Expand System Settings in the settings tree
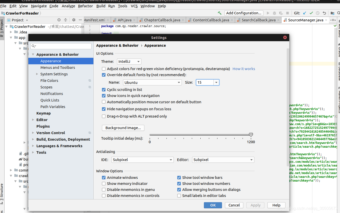 tap(37, 74)
